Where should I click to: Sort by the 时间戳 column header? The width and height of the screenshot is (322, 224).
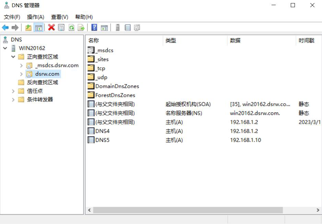coord(309,40)
